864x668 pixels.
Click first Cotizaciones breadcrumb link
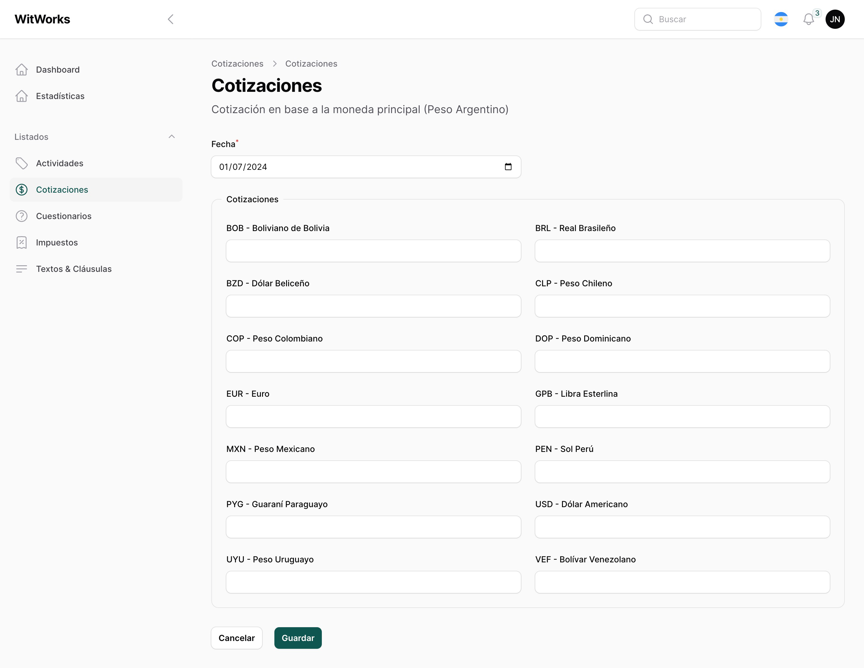tap(237, 64)
